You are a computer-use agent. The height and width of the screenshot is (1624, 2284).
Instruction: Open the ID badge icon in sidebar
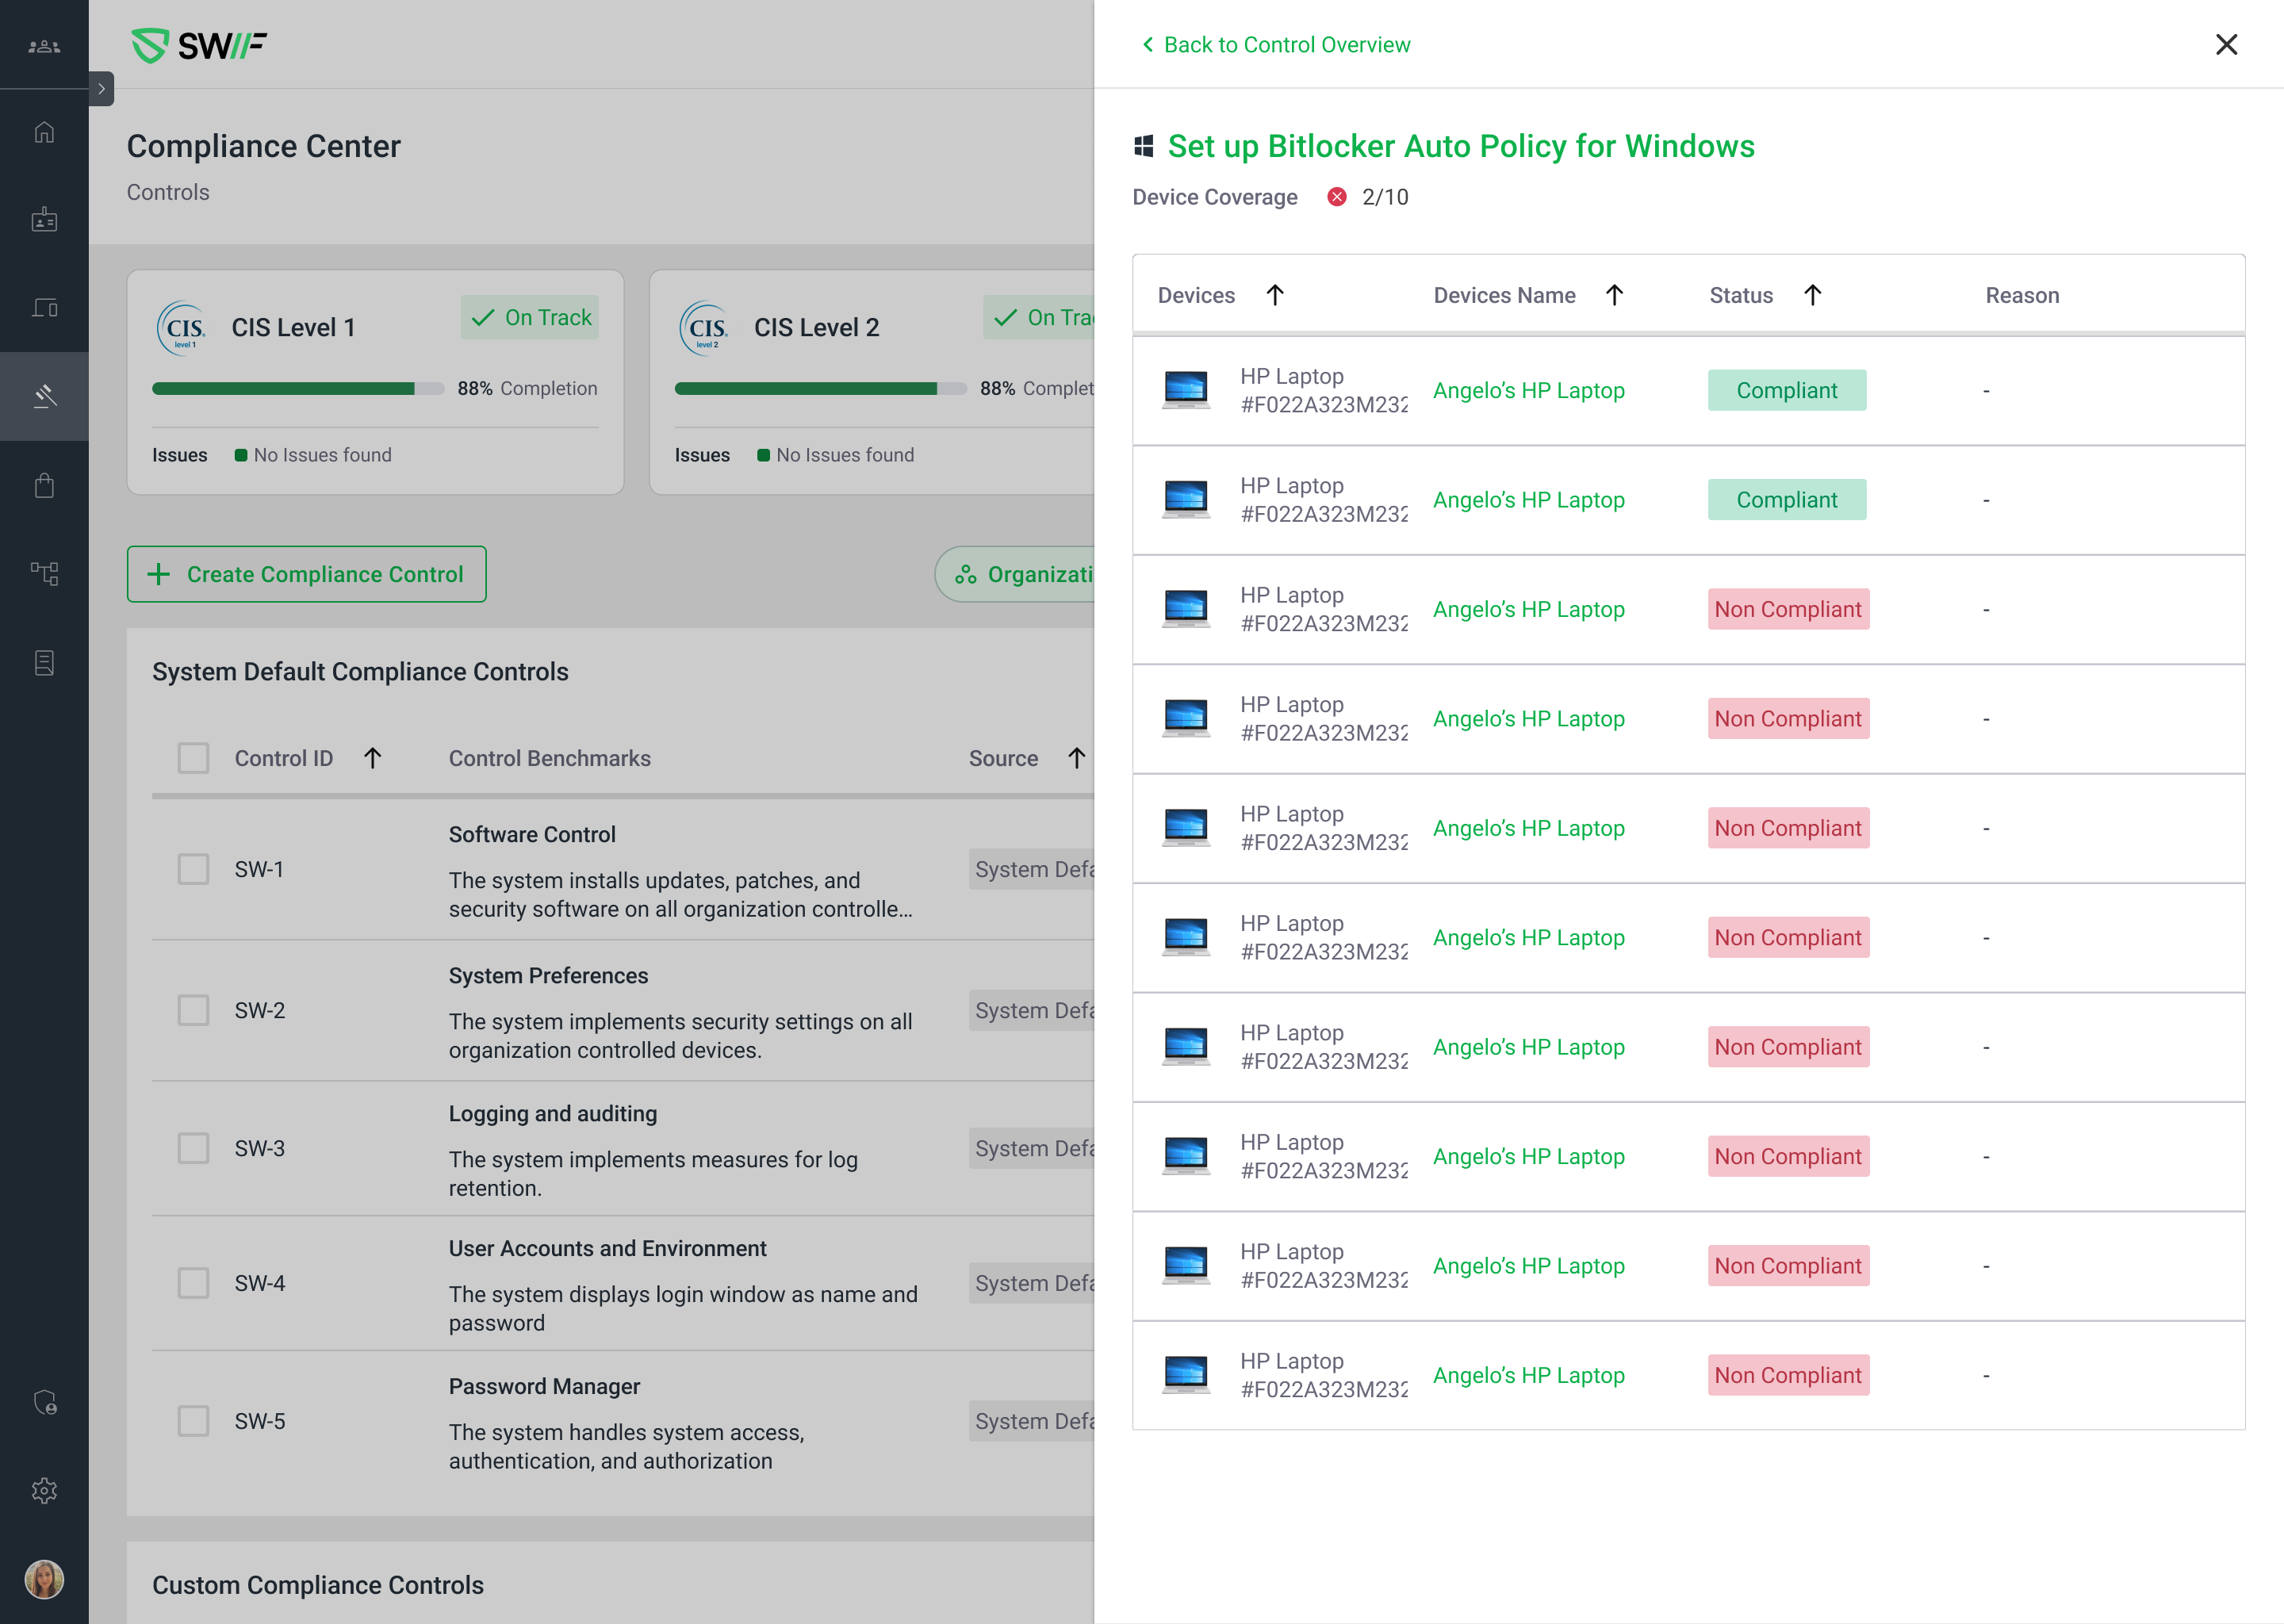pos(44,220)
